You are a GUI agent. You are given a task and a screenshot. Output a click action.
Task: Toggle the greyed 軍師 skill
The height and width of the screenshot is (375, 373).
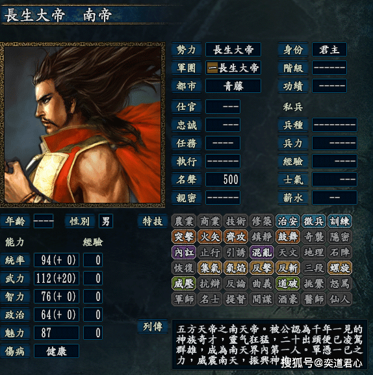(x=184, y=299)
